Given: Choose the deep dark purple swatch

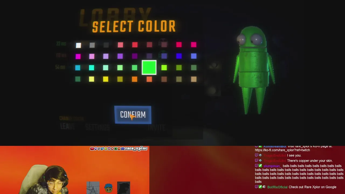Looking at the screenshot, I should (x=134, y=56).
